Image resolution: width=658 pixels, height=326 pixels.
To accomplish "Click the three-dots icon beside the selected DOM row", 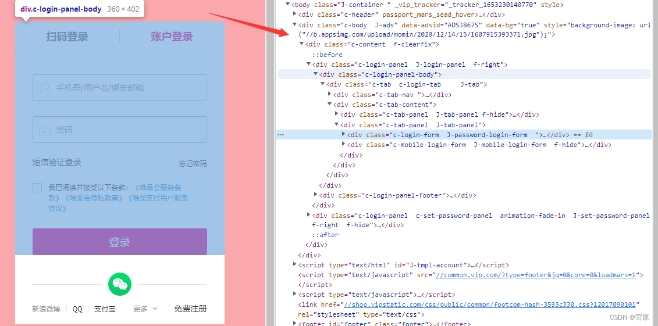I will pos(281,135).
